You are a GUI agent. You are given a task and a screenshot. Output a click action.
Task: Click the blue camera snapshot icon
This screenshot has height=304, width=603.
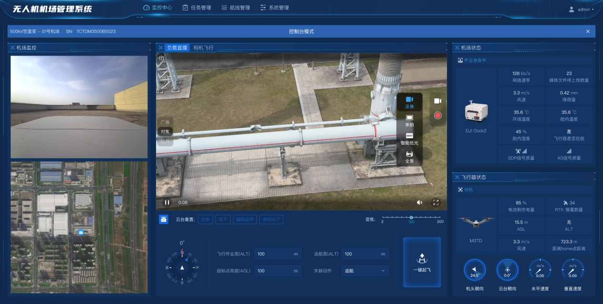[x=163, y=219]
